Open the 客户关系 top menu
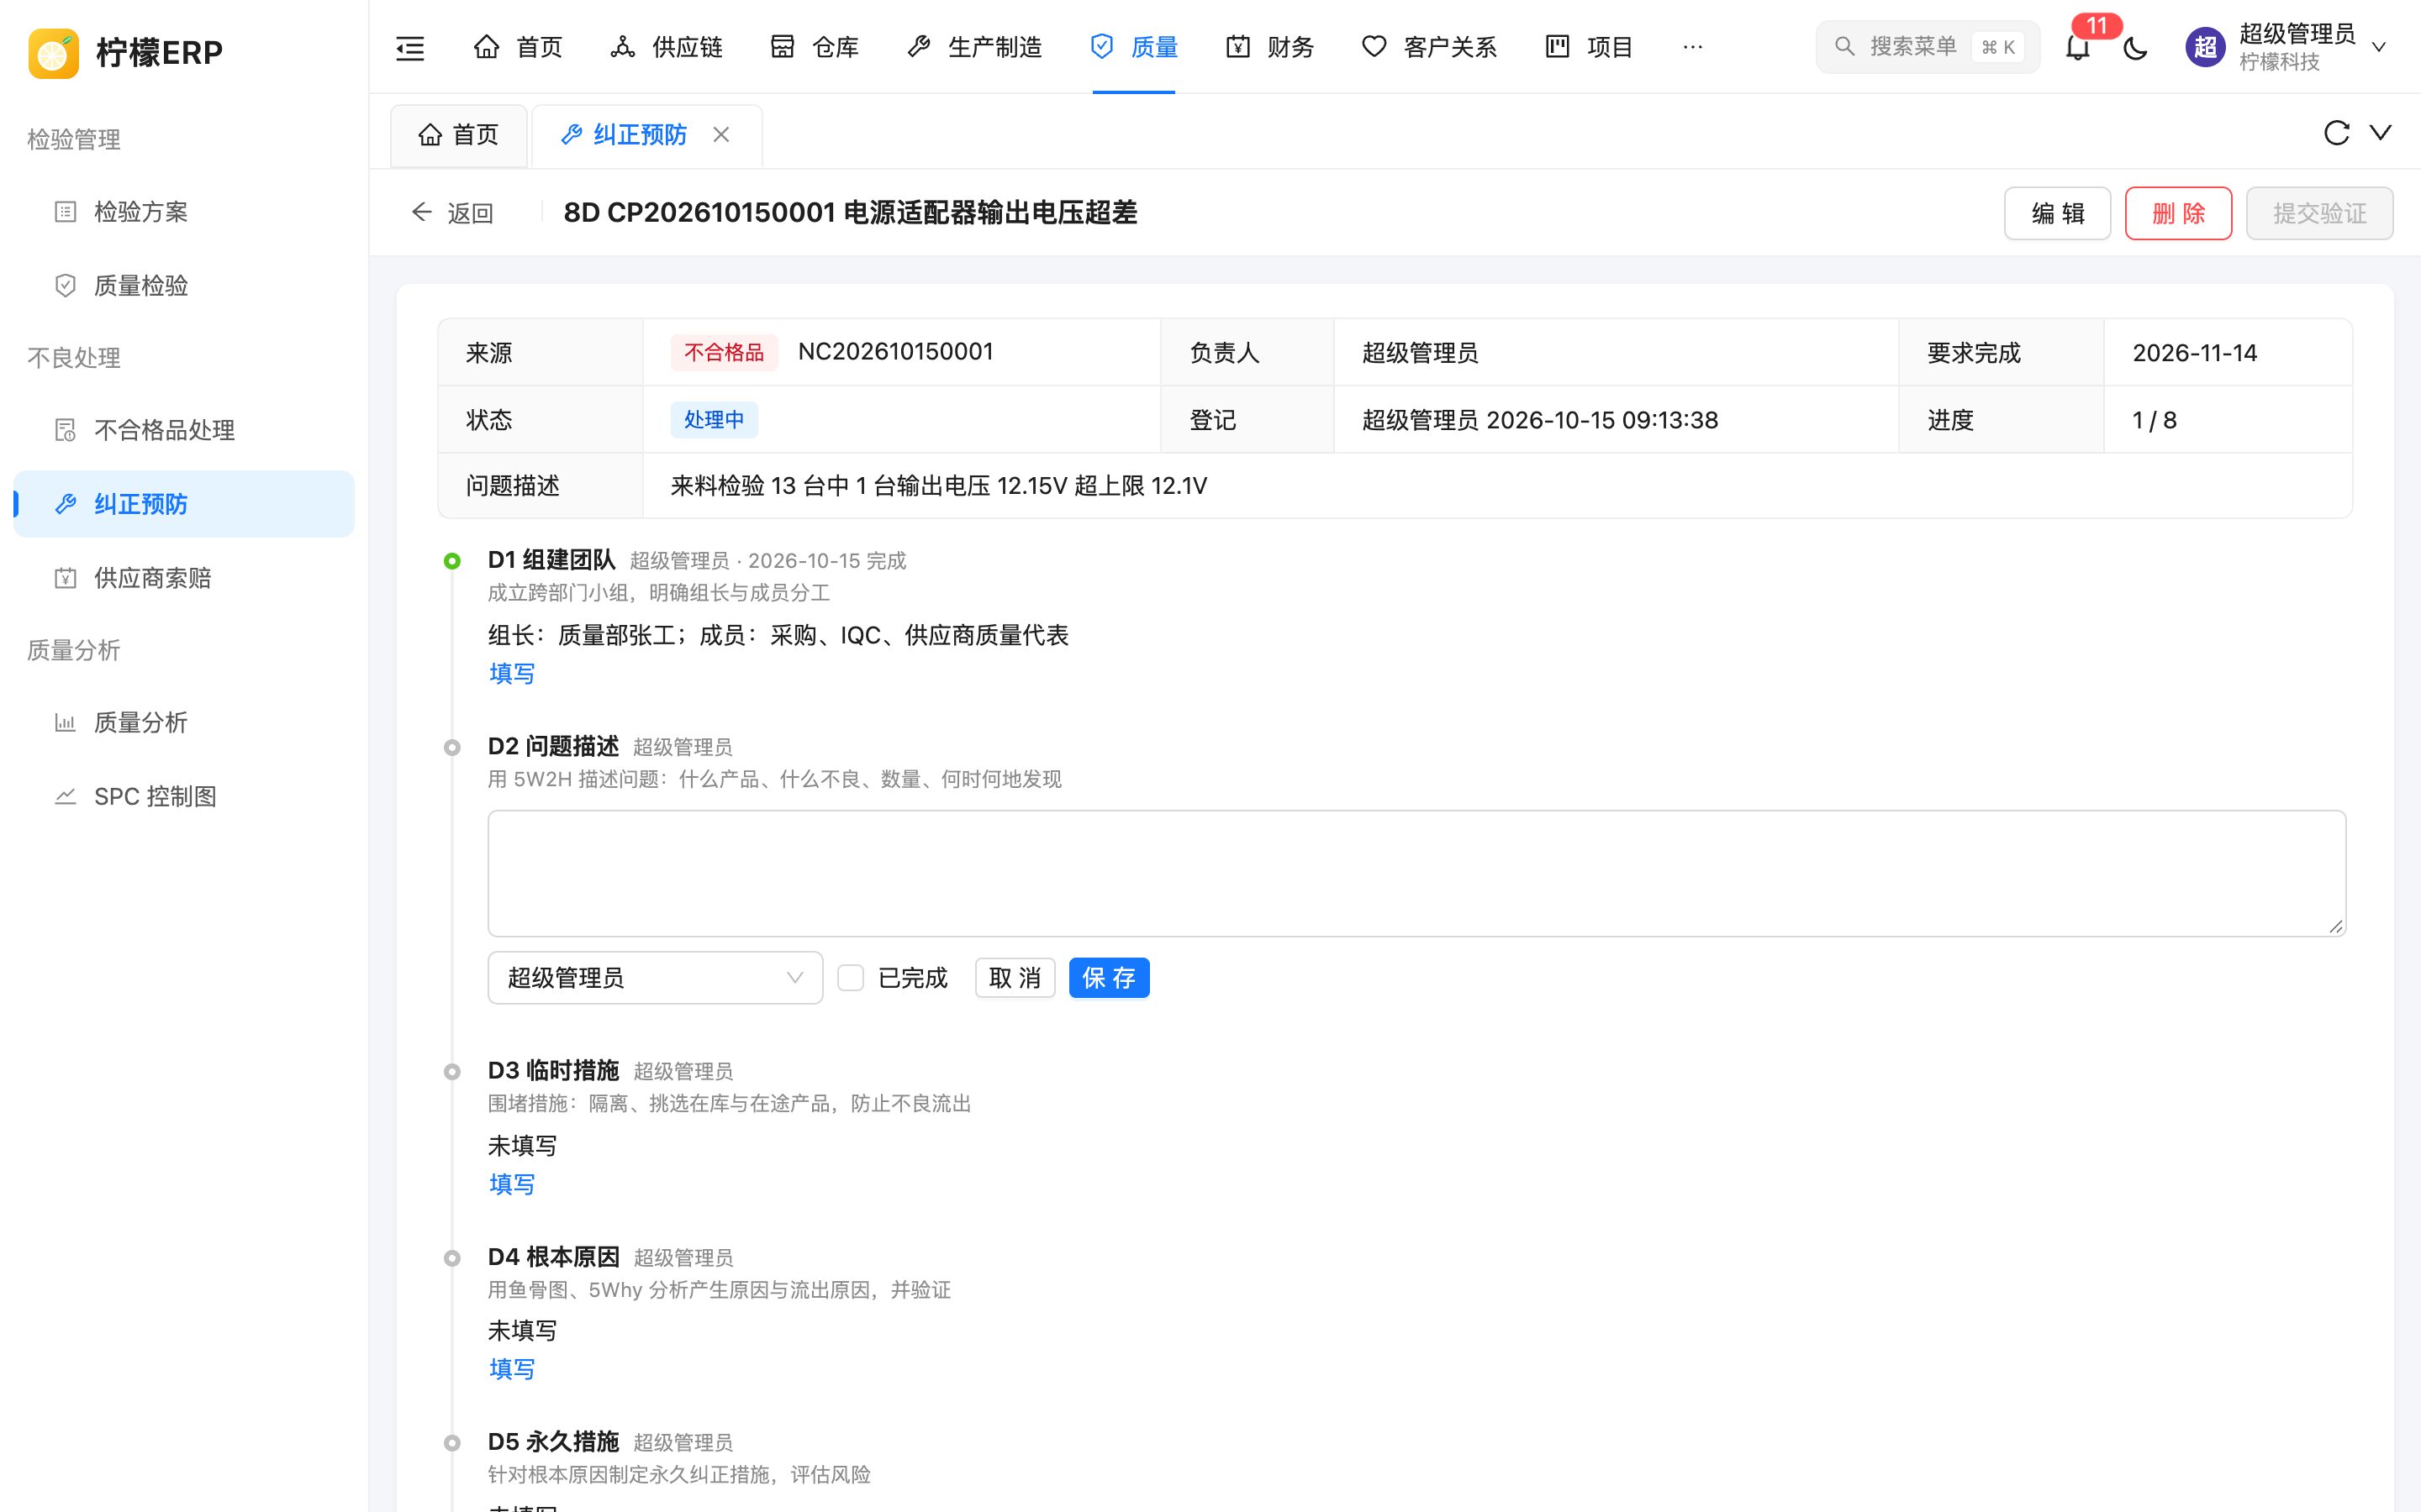The height and width of the screenshot is (1512, 2421). pyautogui.click(x=1430, y=47)
